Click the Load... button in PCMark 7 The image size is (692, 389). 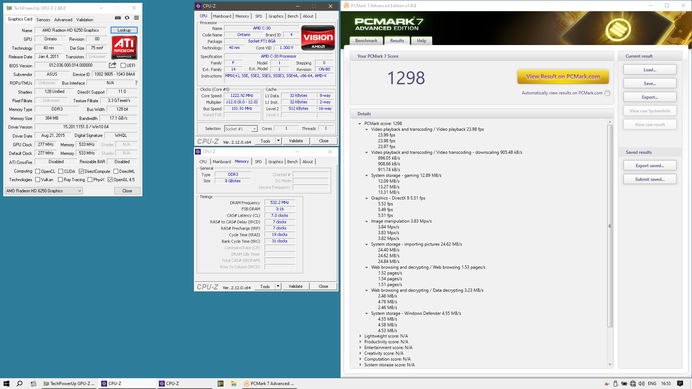point(650,70)
